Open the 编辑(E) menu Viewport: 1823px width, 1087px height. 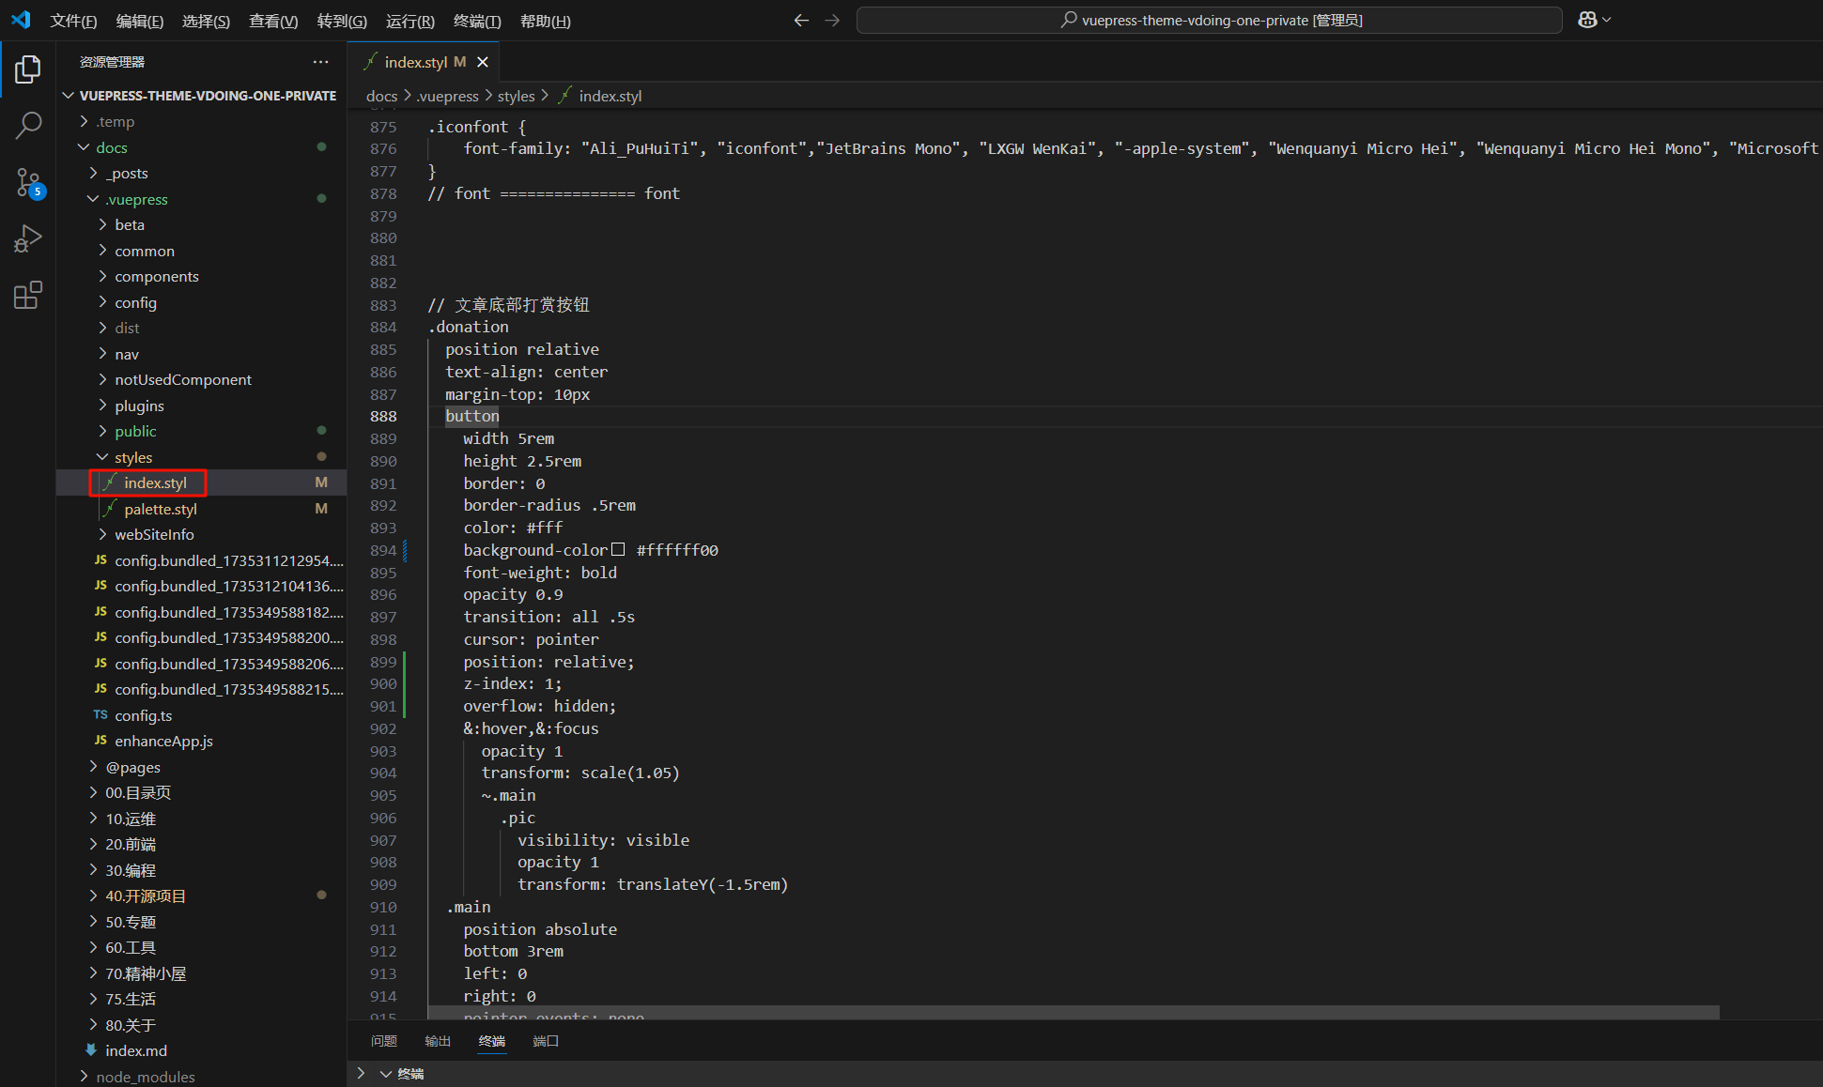140,21
